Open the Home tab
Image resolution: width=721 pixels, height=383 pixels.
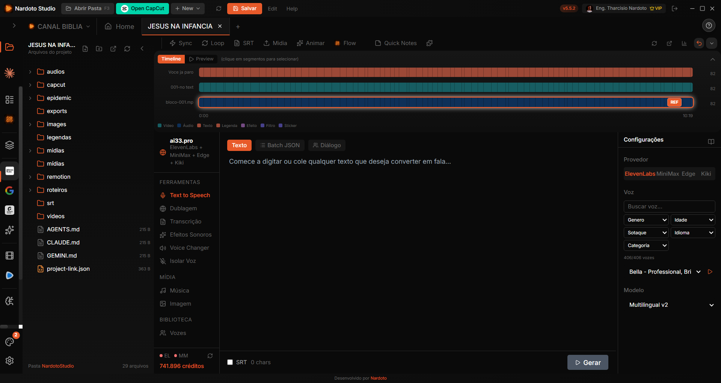(x=119, y=26)
